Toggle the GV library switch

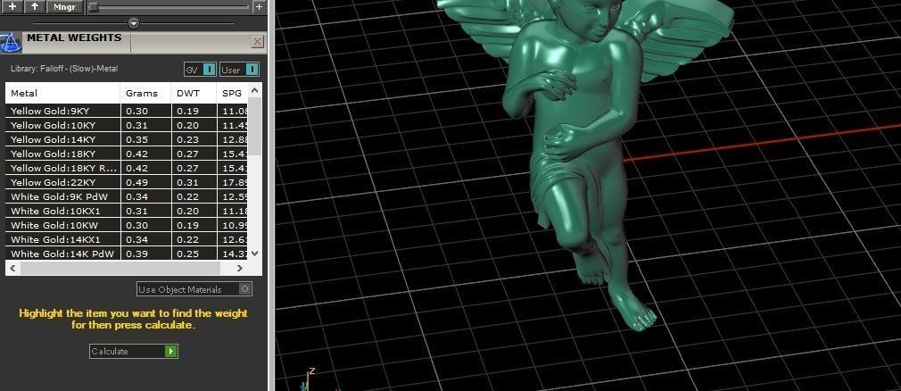coord(200,70)
